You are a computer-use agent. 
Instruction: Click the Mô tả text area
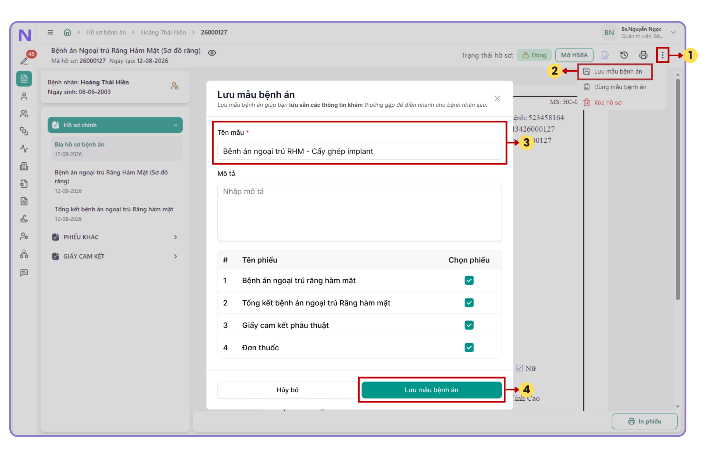359,213
